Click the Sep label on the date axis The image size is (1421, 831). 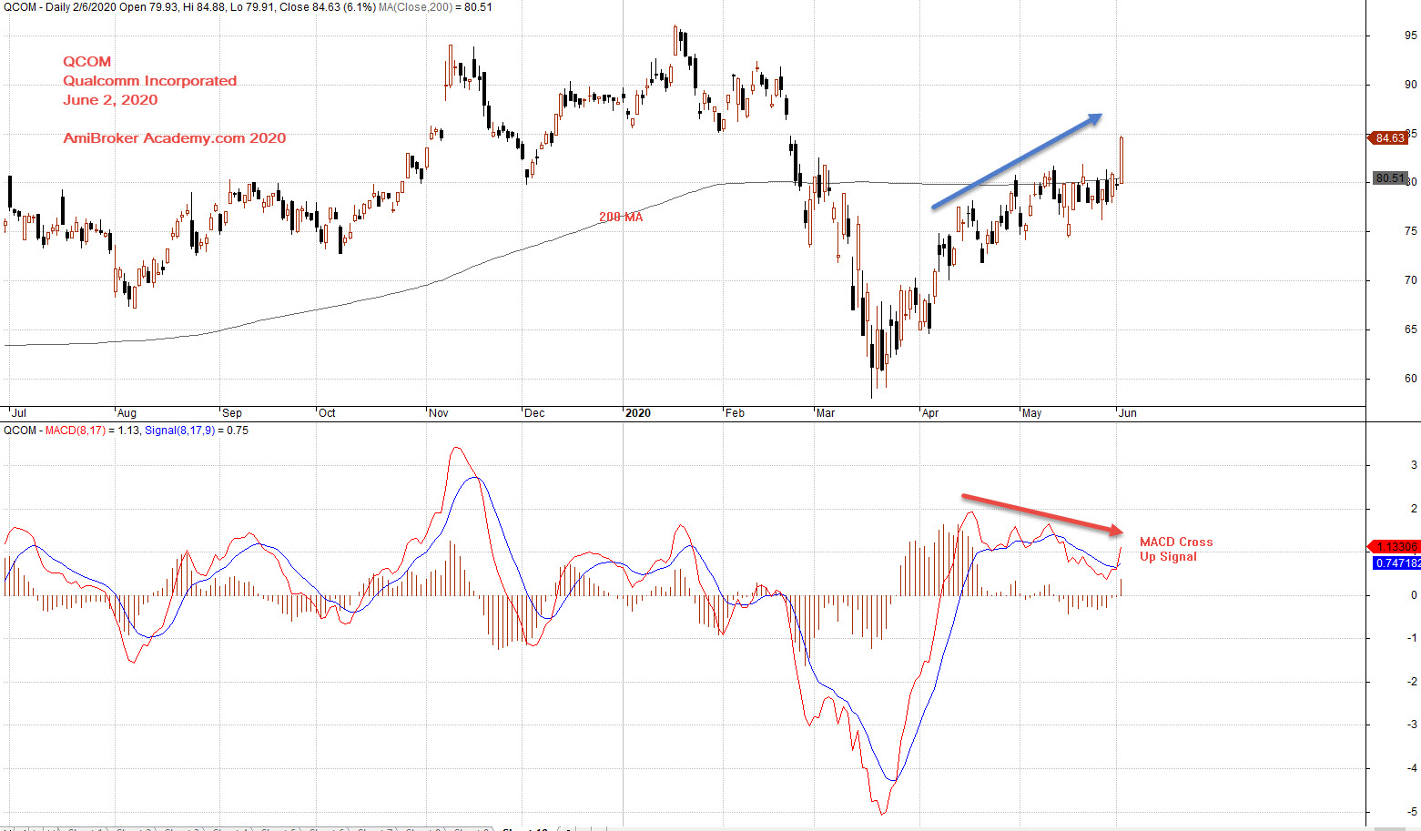[x=232, y=413]
